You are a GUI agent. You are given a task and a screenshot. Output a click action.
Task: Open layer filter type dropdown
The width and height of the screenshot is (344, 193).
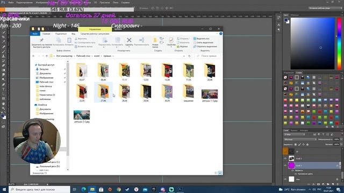[295, 135]
